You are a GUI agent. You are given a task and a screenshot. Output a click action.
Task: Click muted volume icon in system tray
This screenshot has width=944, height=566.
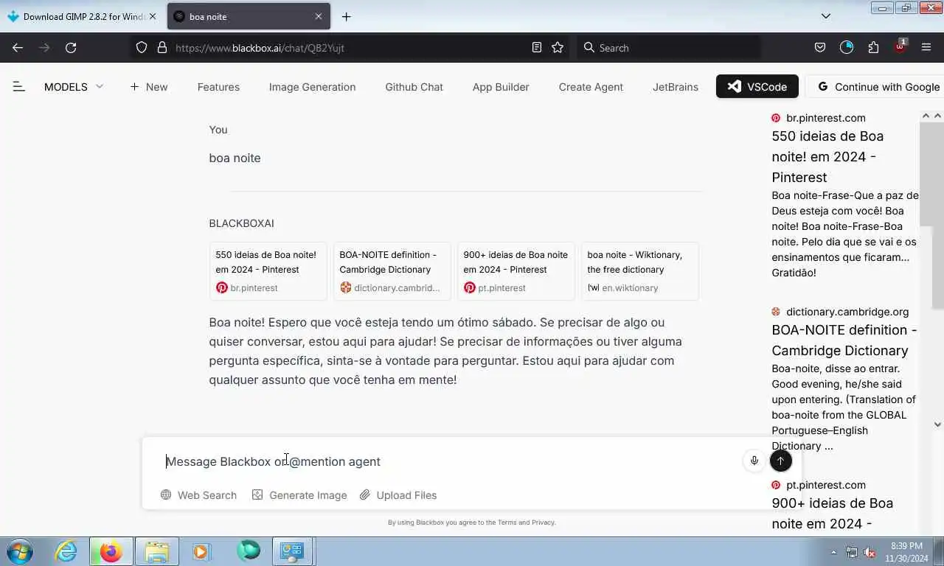click(x=870, y=552)
